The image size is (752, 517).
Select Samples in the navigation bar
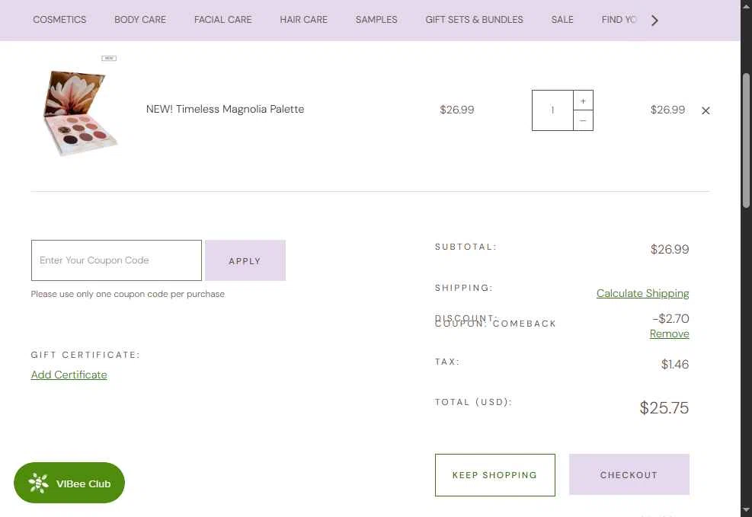click(x=376, y=20)
